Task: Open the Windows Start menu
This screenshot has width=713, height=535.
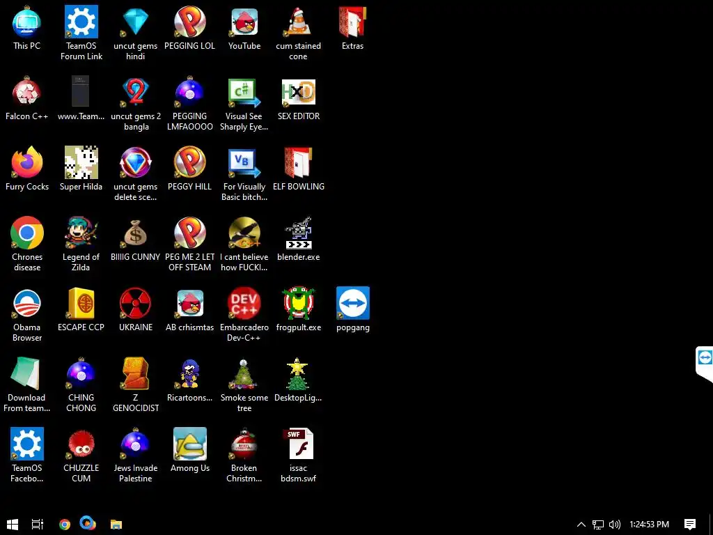Action: 13,524
